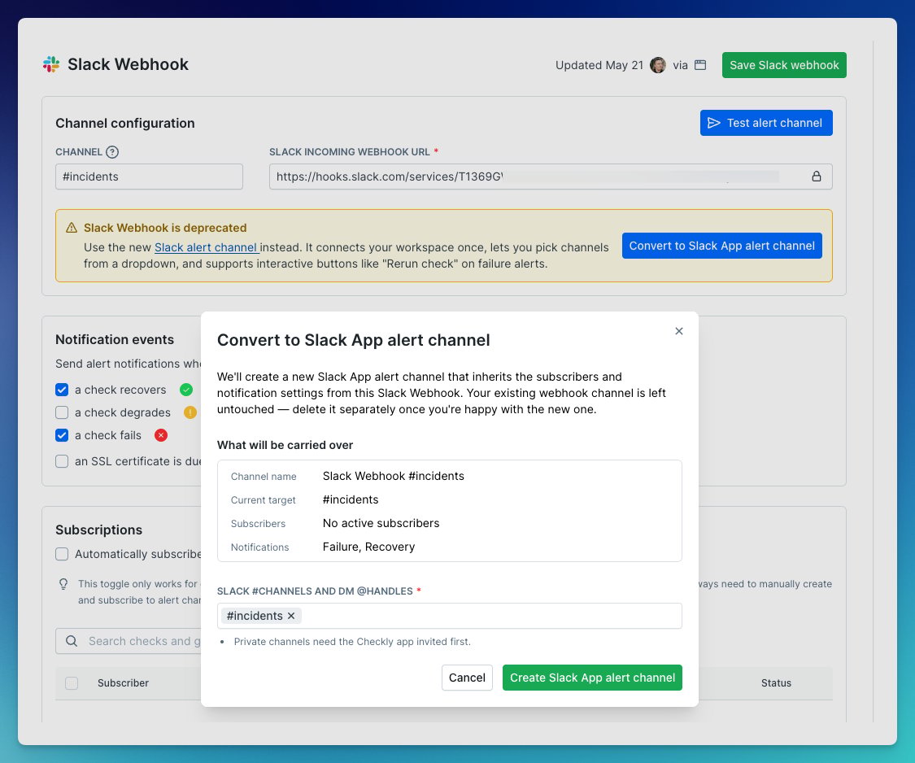Open the Slack alert channel link
This screenshot has width=915, height=763.
pyautogui.click(x=207, y=247)
